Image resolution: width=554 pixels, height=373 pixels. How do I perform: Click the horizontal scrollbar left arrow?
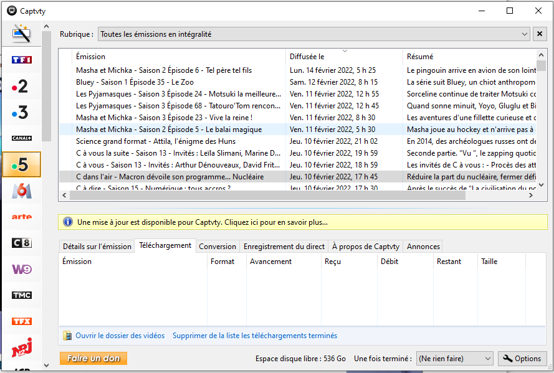pos(64,195)
